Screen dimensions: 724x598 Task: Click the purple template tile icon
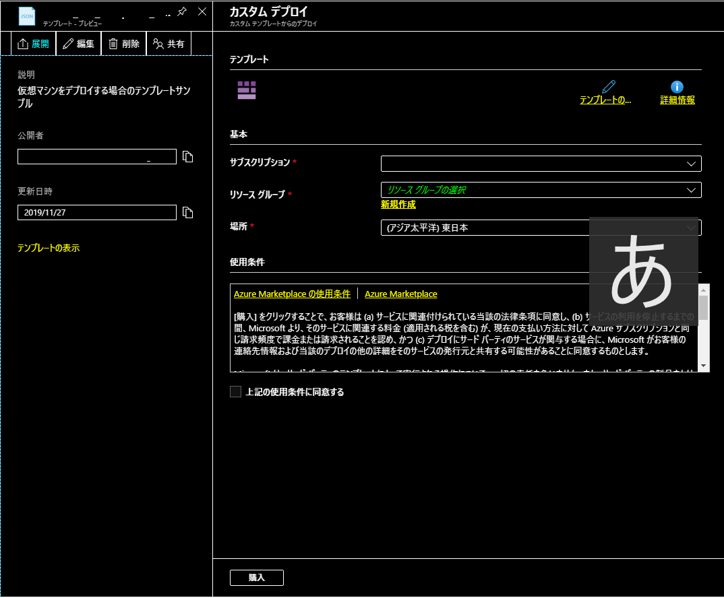click(x=247, y=90)
